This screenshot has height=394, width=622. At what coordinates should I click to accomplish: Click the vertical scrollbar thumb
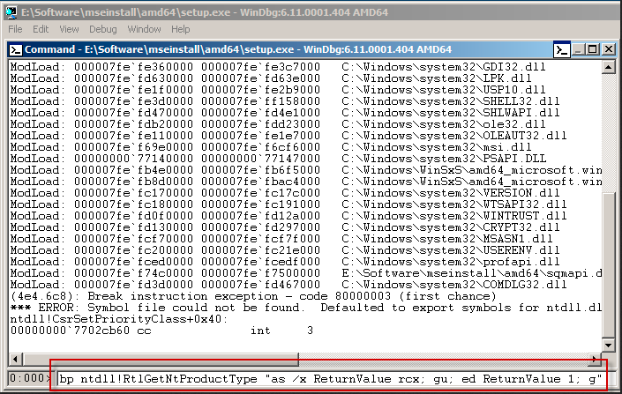[608, 264]
